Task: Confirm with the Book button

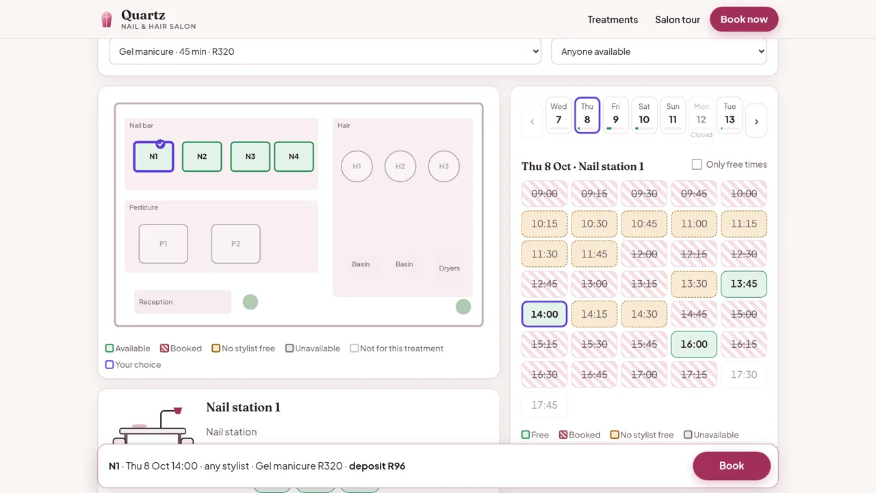Action: pos(732,466)
